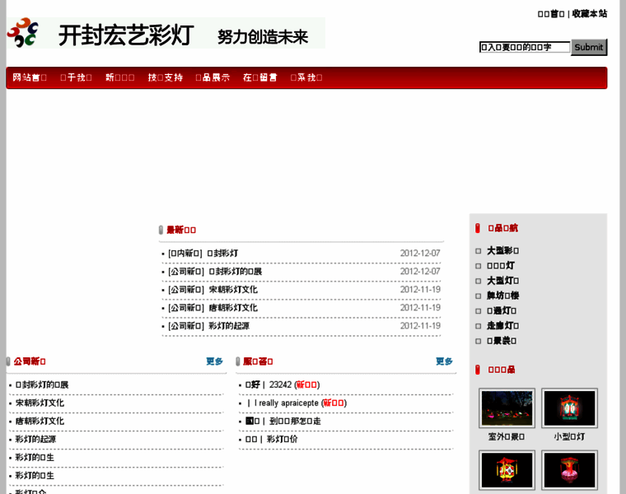
Task: Click the 室外 landscape lantern thumbnail
Action: point(507,408)
